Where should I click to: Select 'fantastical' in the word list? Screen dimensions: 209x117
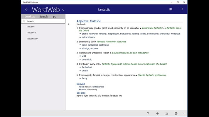click(x=31, y=32)
